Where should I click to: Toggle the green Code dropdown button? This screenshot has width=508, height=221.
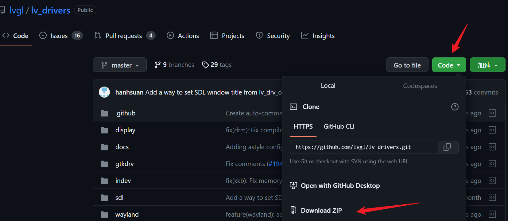click(449, 65)
